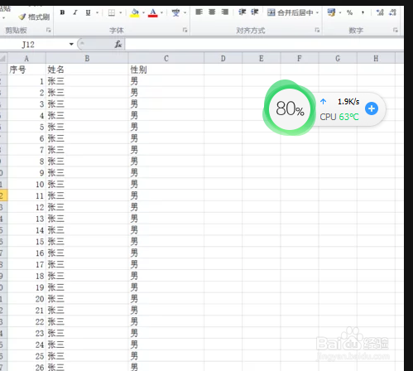Select 张三 in the row numbered 5
Screen dimensions: 413x371
(x=87, y=127)
